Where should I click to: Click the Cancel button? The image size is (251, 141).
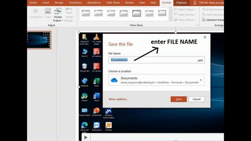[196, 99]
